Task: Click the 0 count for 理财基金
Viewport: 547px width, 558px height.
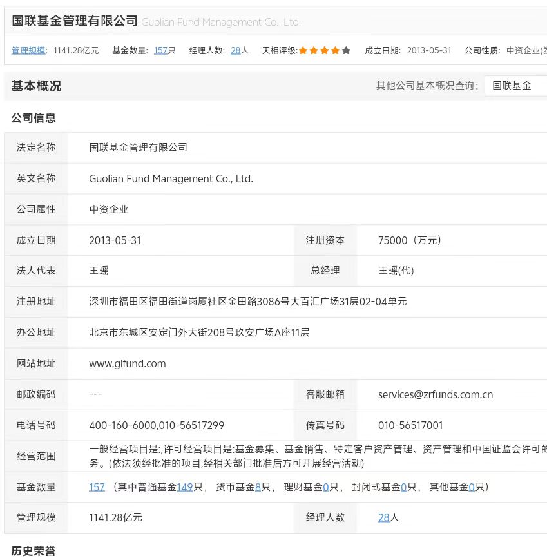Action: point(326,487)
